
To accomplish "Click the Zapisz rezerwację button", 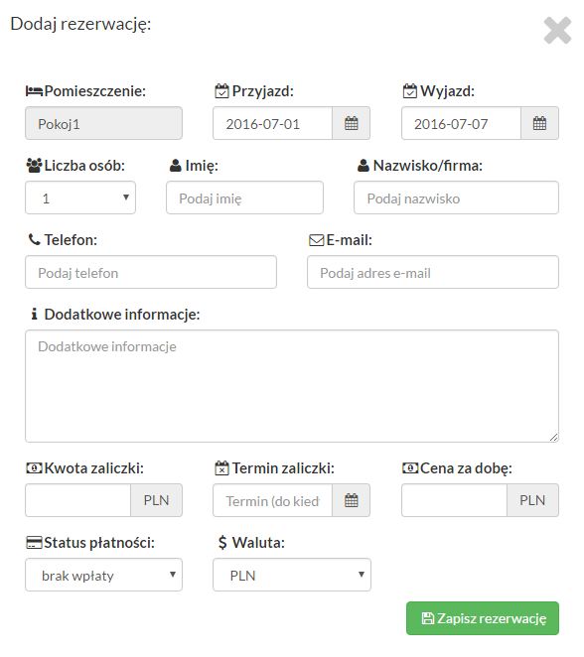I will click(483, 618).
